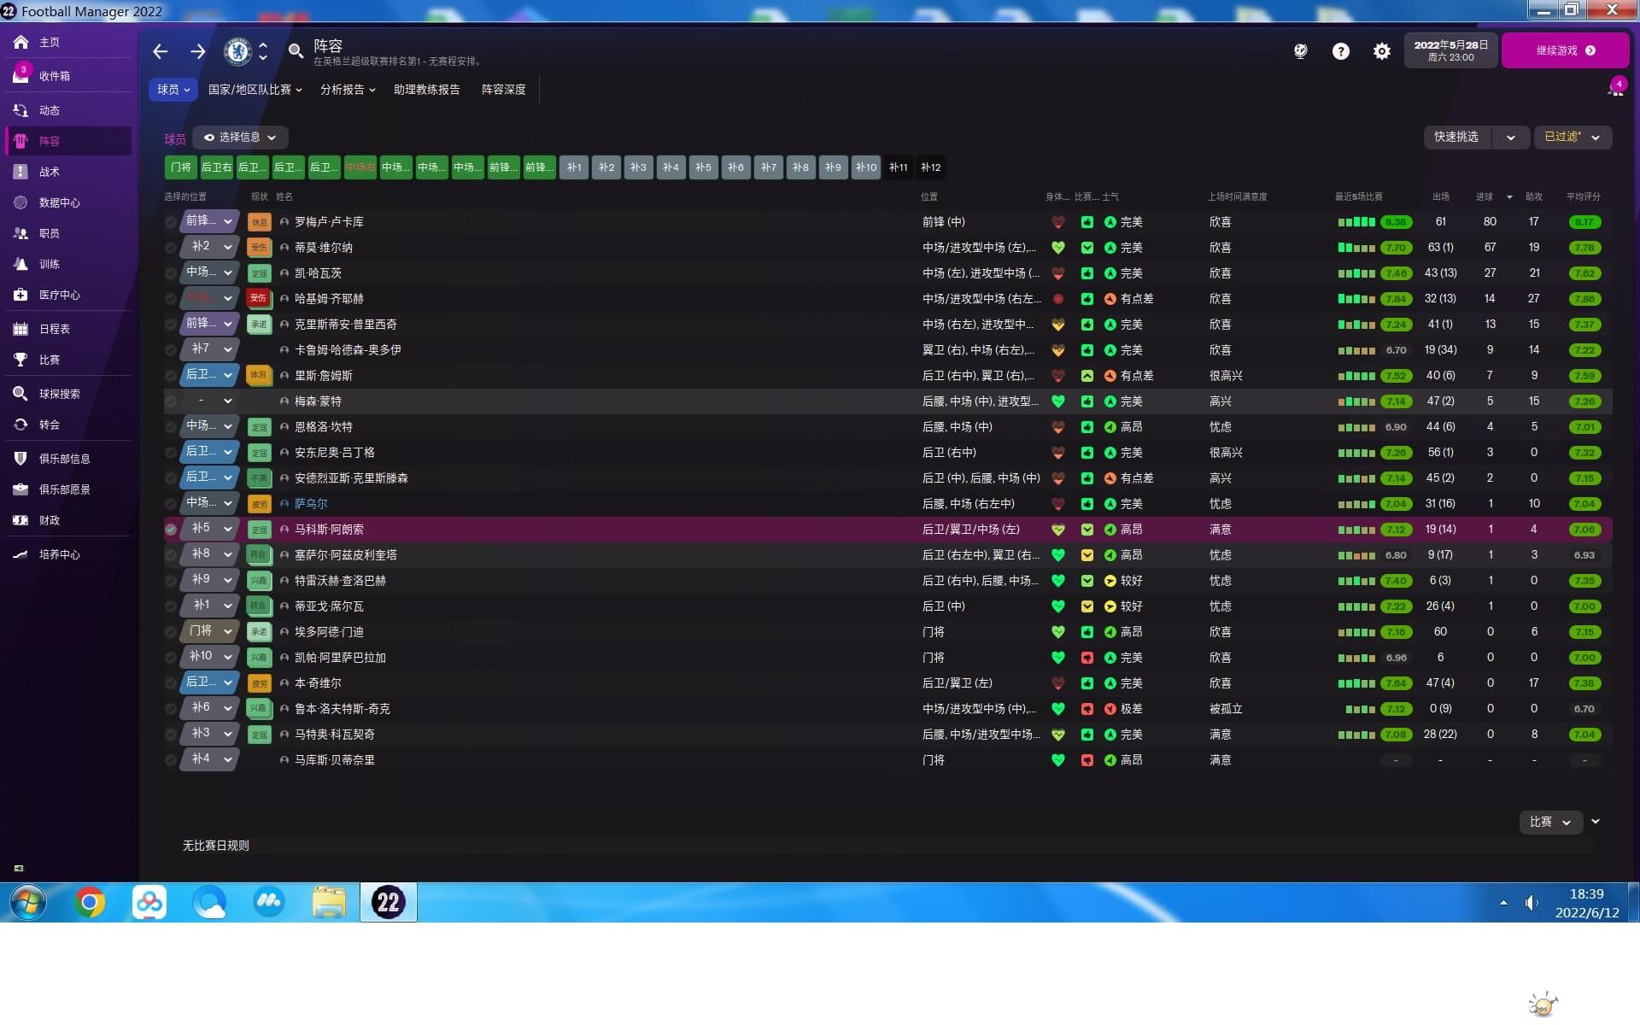Click the Chrome icon on taskbar
This screenshot has height=1025, width=1640.
(x=90, y=902)
